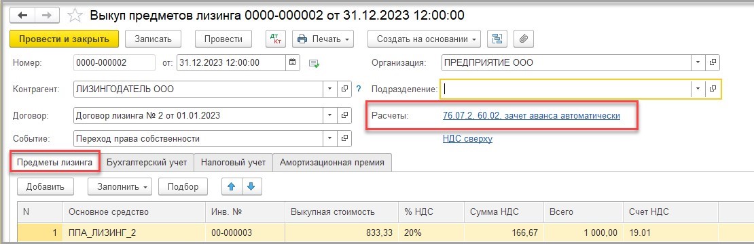The image size is (754, 244).
Task: Show Дт/Кт accounting entries
Action: [x=276, y=39]
